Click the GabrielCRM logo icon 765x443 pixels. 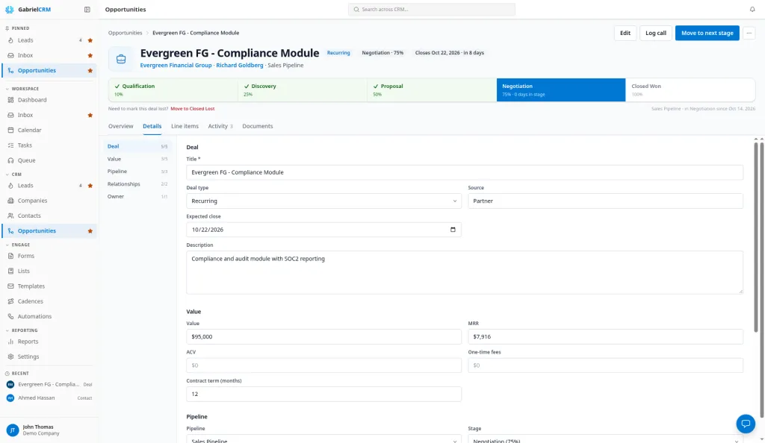click(x=10, y=9)
